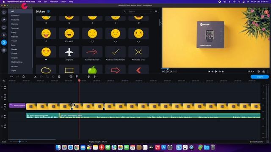This screenshot has height=152, width=271.
Task: Open the titles panel icon
Action: coord(4,35)
